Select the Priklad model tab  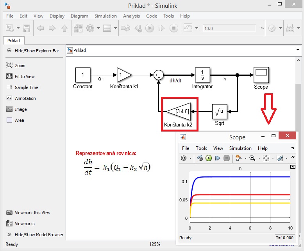click(x=14, y=41)
